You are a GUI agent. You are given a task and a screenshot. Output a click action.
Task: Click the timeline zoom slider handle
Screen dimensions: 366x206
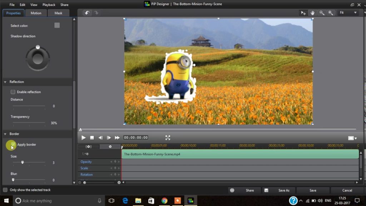click(84, 182)
